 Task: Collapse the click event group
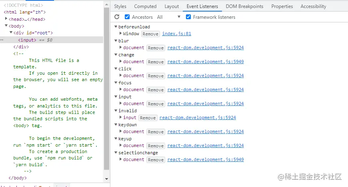click(116, 69)
